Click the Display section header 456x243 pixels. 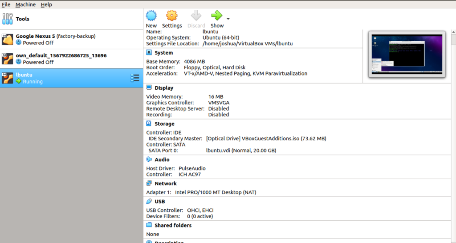(164, 88)
